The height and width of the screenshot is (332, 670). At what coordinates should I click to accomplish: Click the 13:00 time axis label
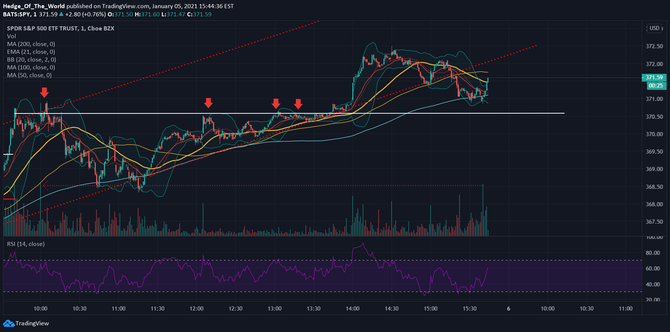coord(274,309)
